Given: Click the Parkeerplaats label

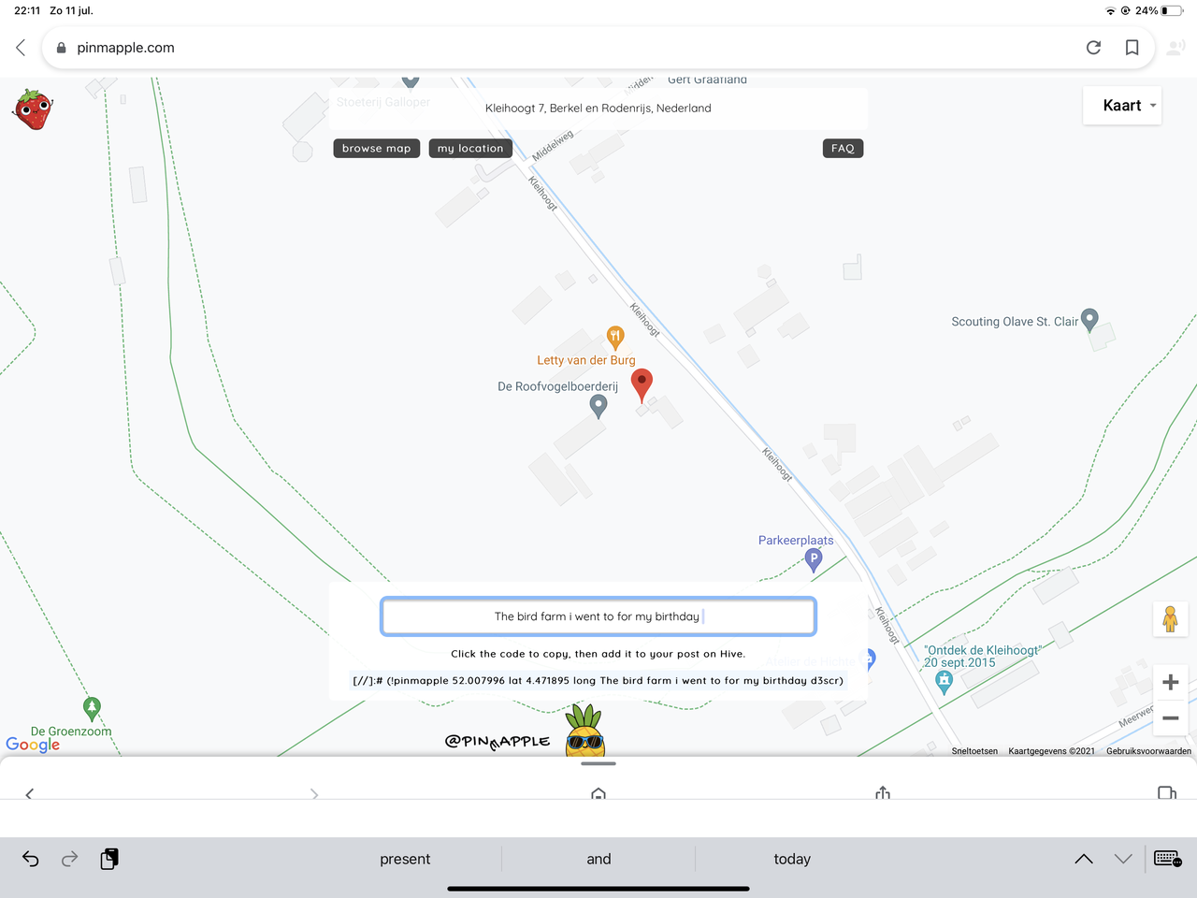Looking at the screenshot, I should pyautogui.click(x=796, y=540).
